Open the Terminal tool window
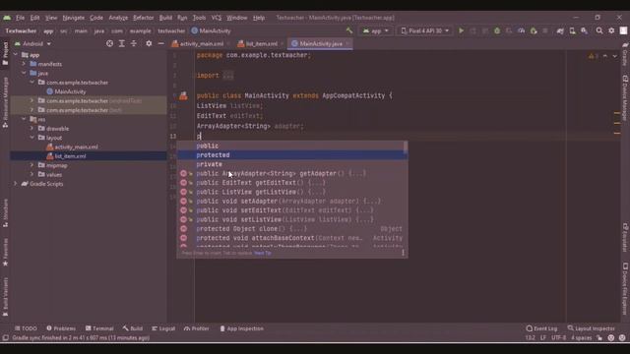The height and width of the screenshot is (354, 630). coord(99,328)
